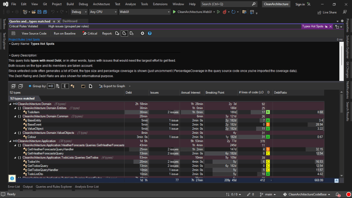Image resolution: width=352 pixels, height=198 pixels.
Task: Click results vertical scrollbar down arrow
Action: [x=341, y=176]
